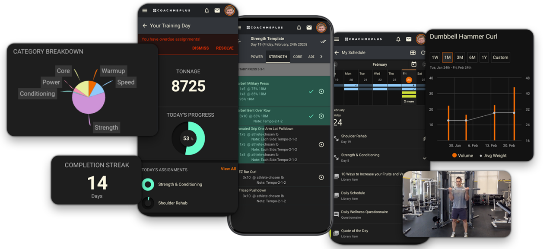Switch to the CORE tab
553x249 pixels.
297,56
